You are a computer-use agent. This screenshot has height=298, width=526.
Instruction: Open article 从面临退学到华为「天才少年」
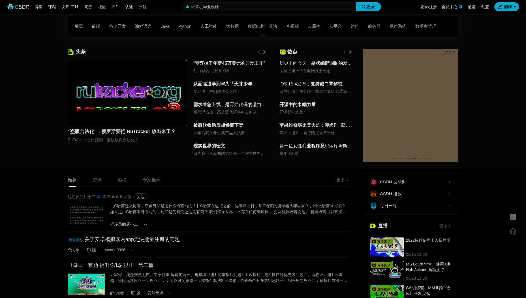[x=225, y=84]
